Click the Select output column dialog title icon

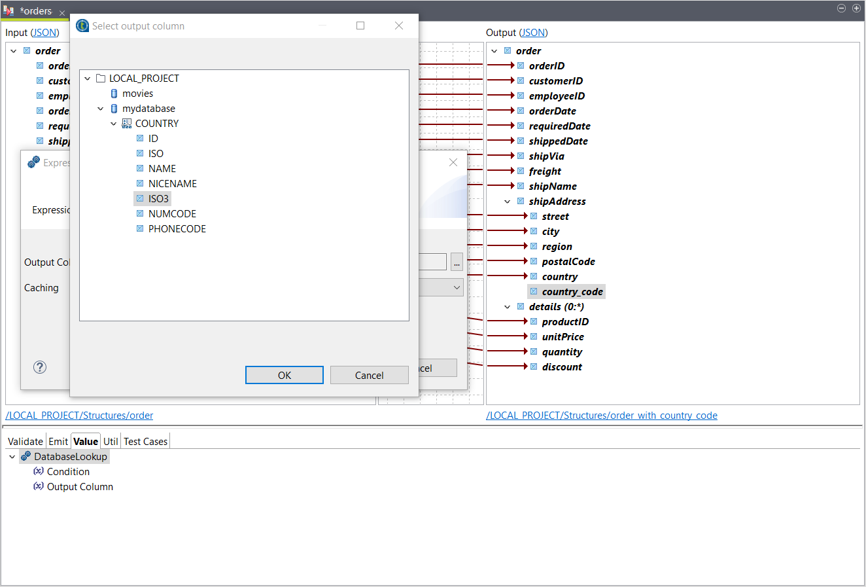point(82,25)
